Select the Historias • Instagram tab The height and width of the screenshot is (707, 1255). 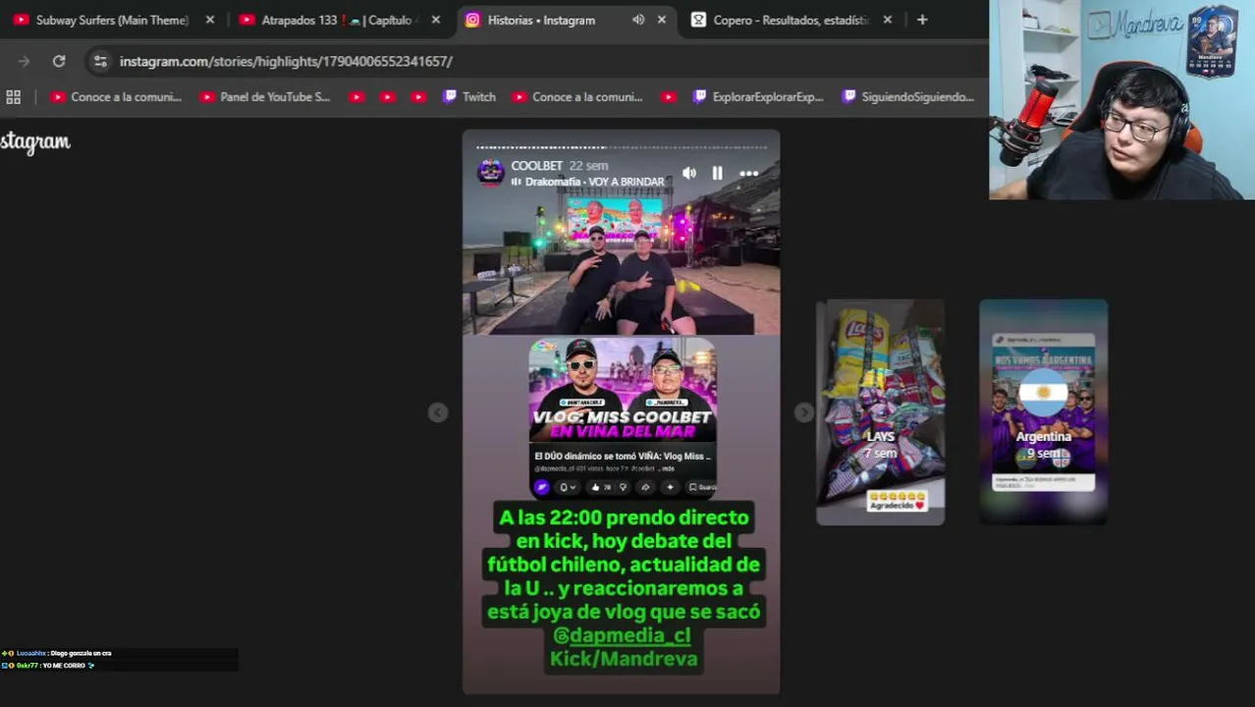541,20
